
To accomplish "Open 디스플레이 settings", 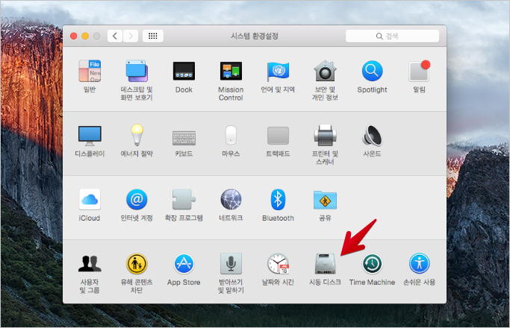I will [90, 136].
